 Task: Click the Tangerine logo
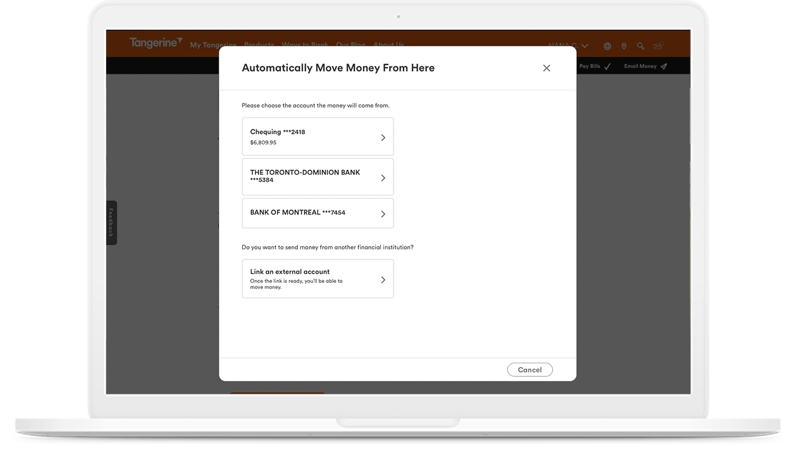156,42
